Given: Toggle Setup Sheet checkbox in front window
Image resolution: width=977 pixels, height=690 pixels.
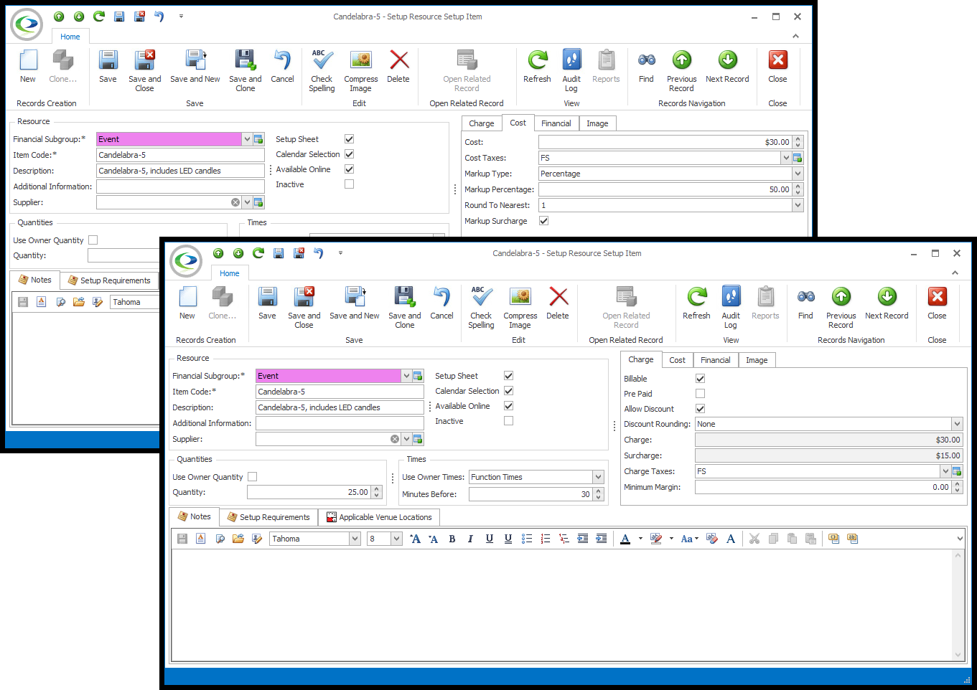Looking at the screenshot, I should click(x=509, y=376).
